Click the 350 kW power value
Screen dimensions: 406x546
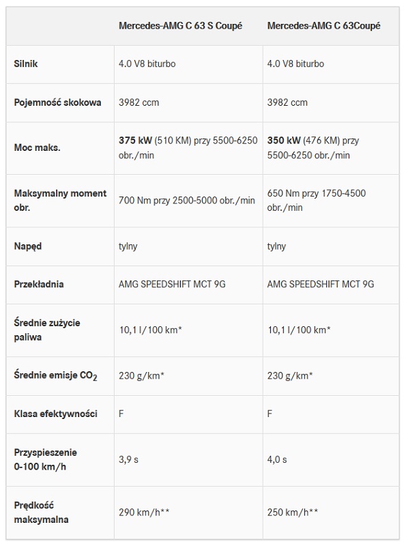284,141
